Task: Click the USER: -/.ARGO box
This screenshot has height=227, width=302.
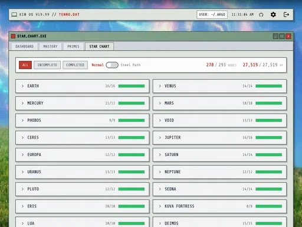Action: pyautogui.click(x=212, y=15)
